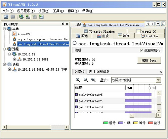Viewport: 168px width, 139px height.
Task: Select JMX connection 10.250.6.19:2899
Action: coord(35,59)
